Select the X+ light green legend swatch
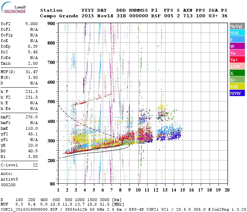The image size is (247, 212). (237, 79)
